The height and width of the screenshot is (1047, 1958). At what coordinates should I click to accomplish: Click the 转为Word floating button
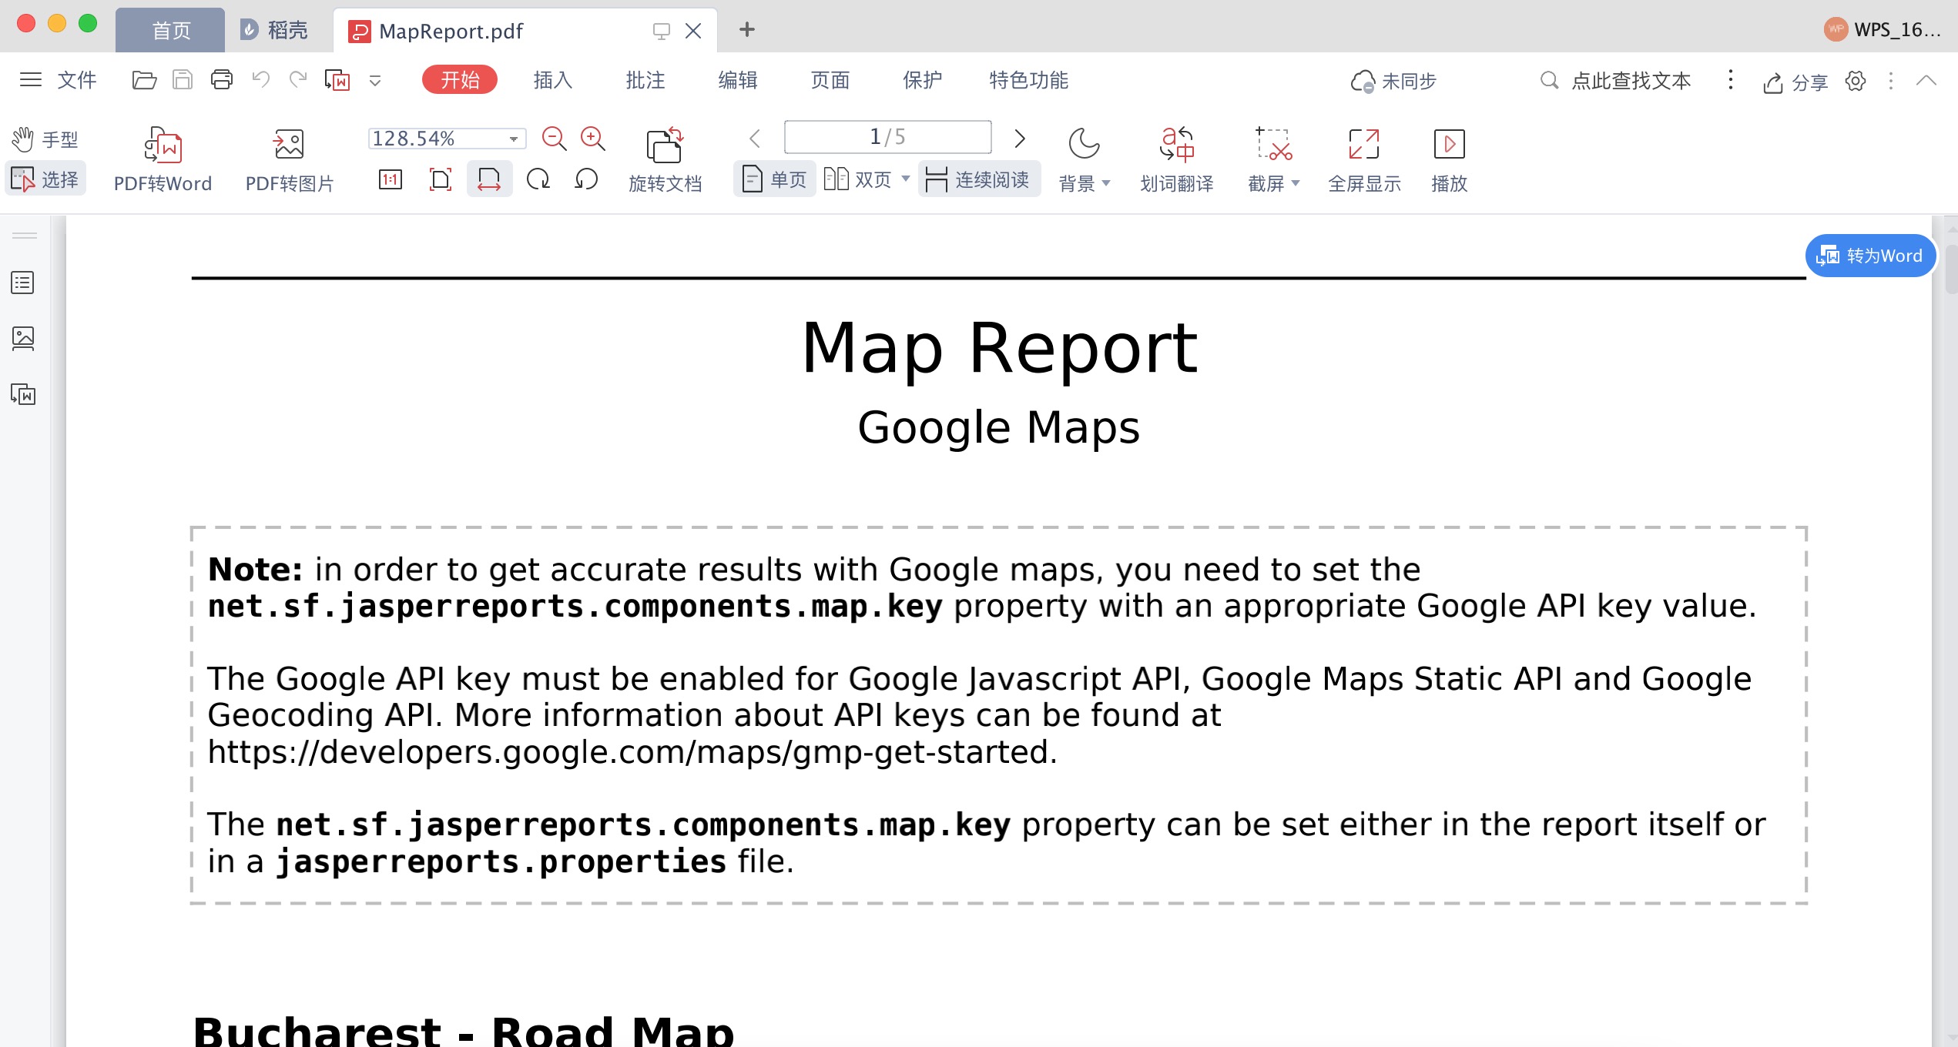click(1870, 256)
